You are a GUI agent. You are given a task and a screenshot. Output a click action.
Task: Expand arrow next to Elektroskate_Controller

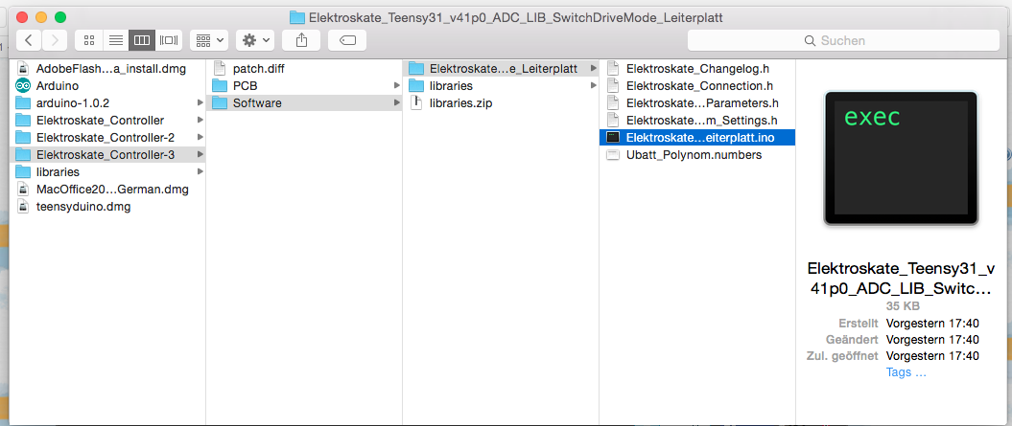click(200, 120)
